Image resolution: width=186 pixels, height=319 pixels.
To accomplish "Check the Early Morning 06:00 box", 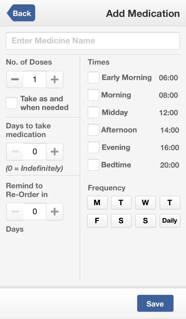I will pyautogui.click(x=94, y=78).
